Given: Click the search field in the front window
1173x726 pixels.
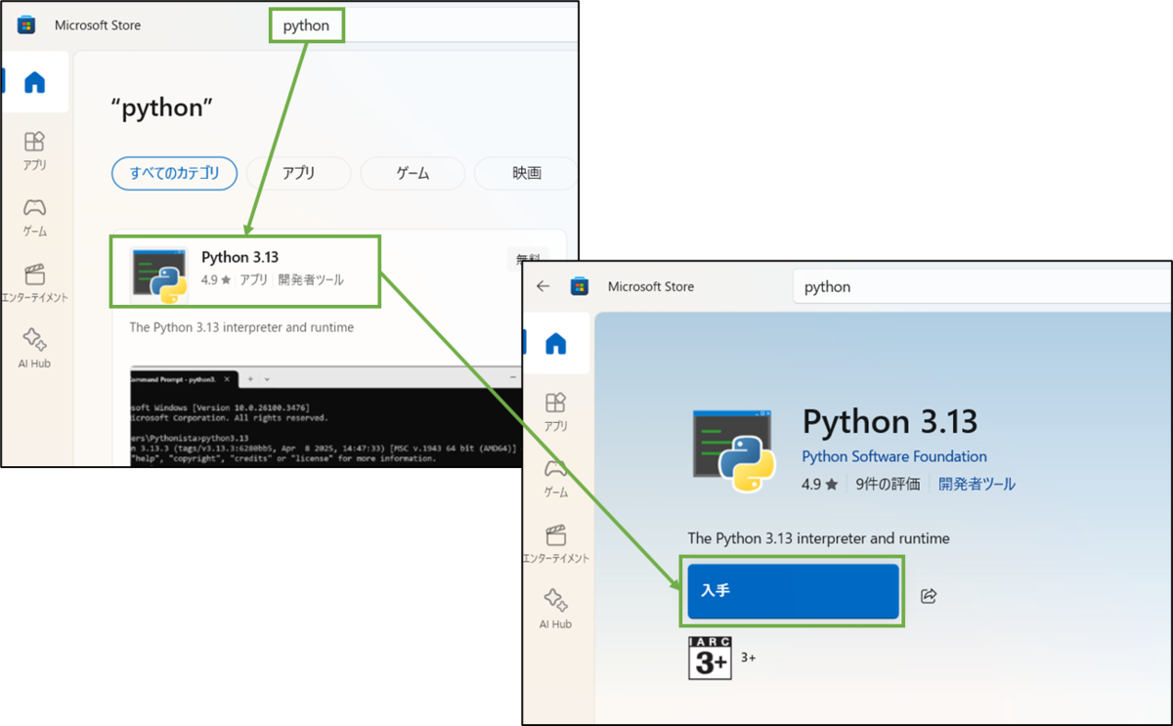Looking at the screenshot, I should pos(981,287).
